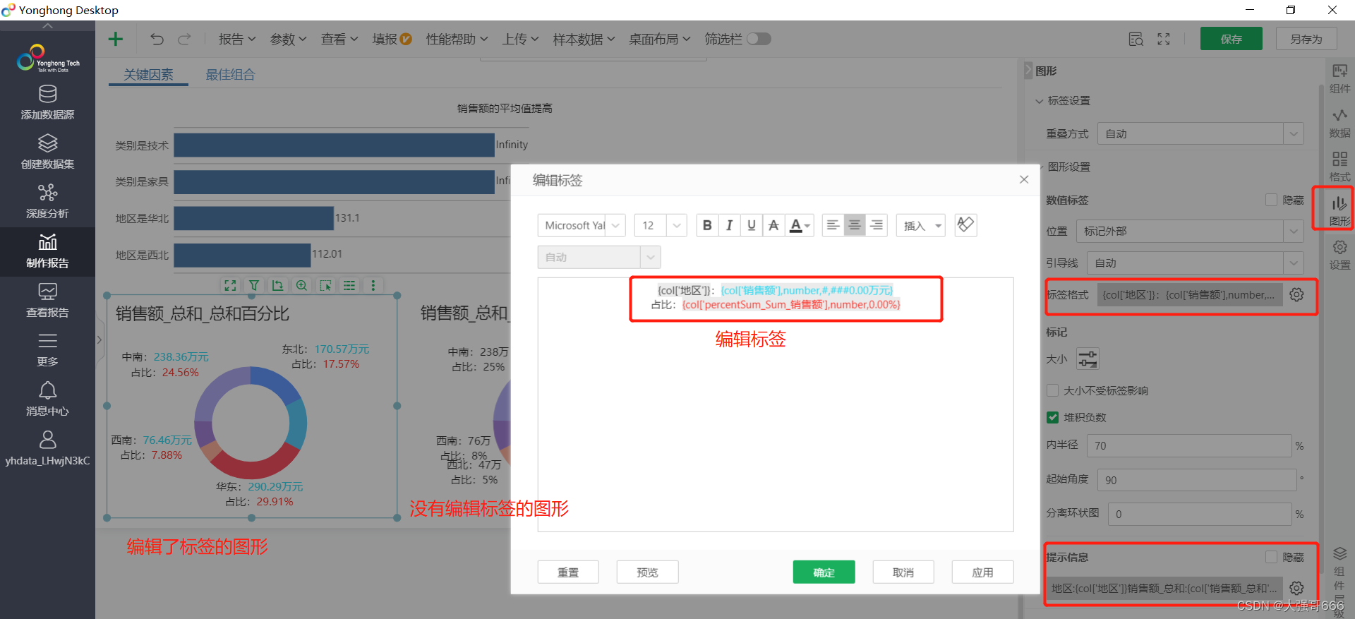Open the marker size slider control
Image resolution: width=1355 pixels, height=619 pixels.
(1088, 359)
